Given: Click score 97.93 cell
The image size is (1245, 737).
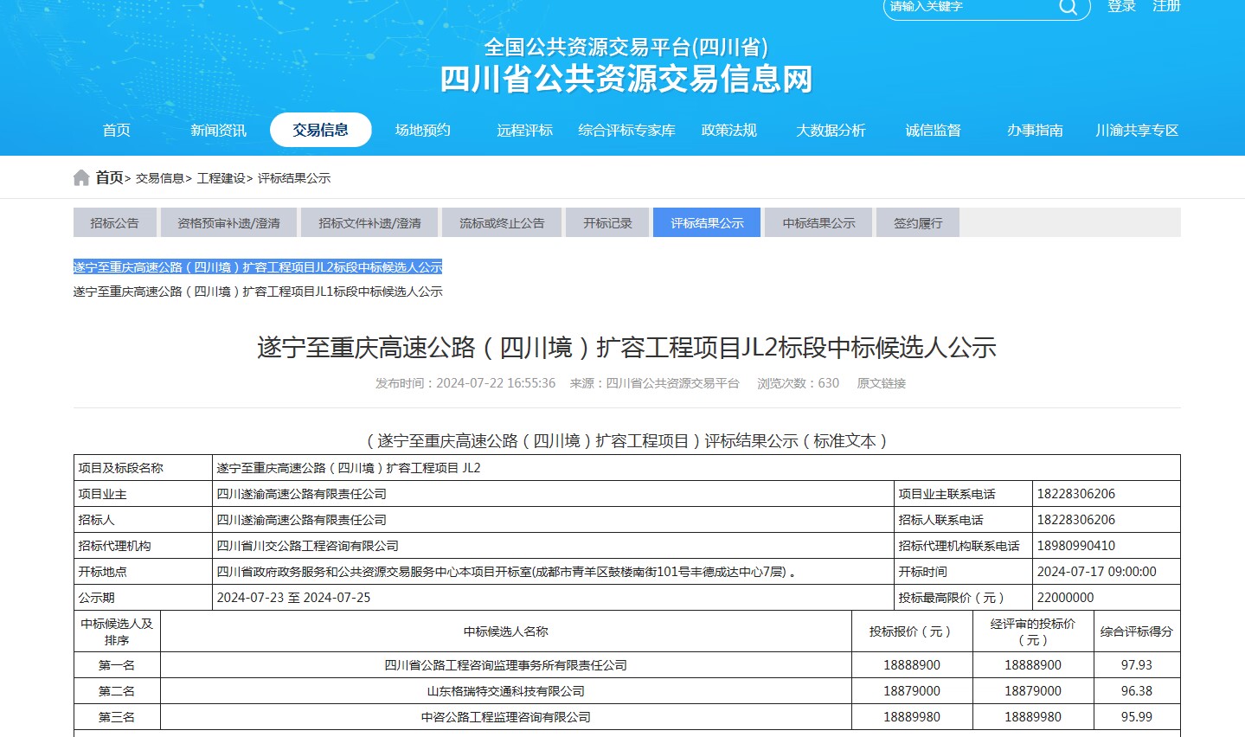Looking at the screenshot, I should click(x=1137, y=665).
